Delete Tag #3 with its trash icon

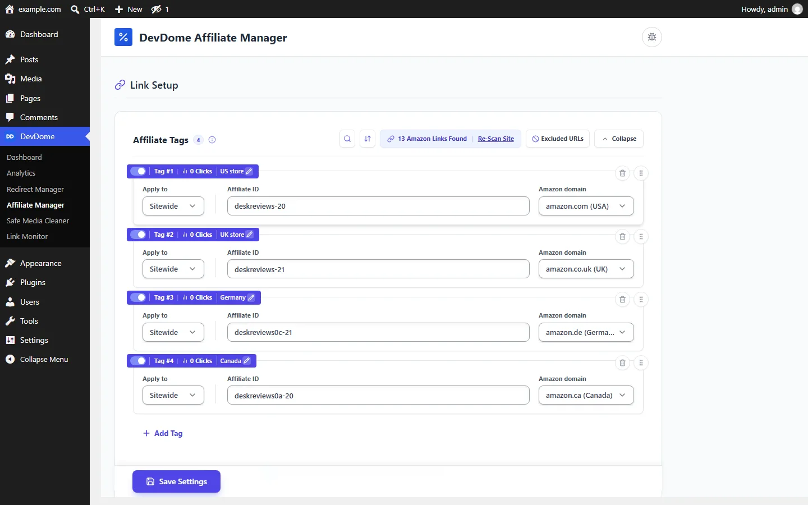(622, 300)
